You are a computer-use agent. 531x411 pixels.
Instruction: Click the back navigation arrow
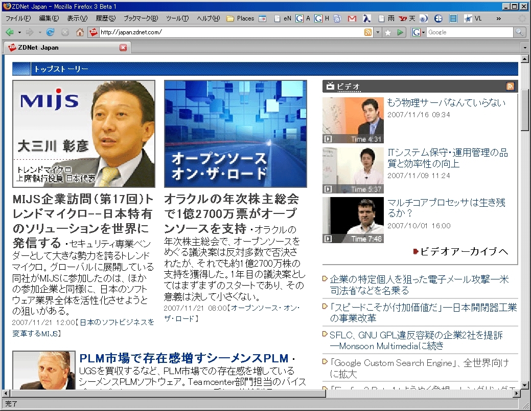click(x=9, y=32)
